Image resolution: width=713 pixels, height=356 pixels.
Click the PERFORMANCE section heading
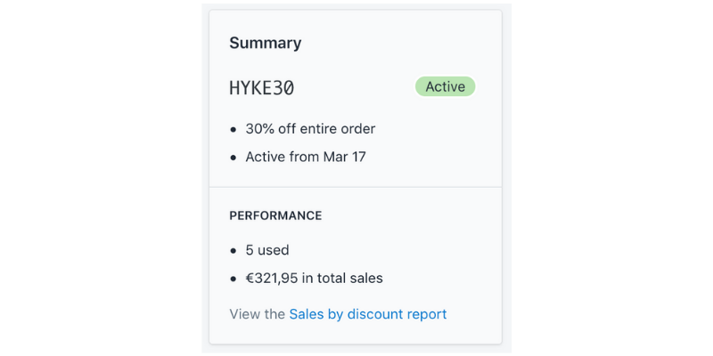[275, 215]
